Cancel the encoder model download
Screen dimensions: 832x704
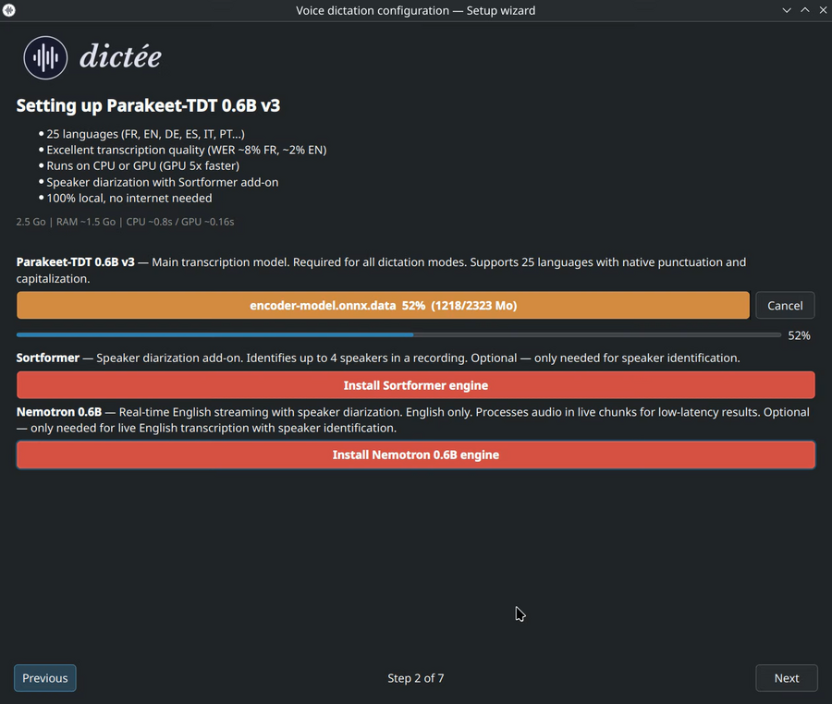[785, 306]
